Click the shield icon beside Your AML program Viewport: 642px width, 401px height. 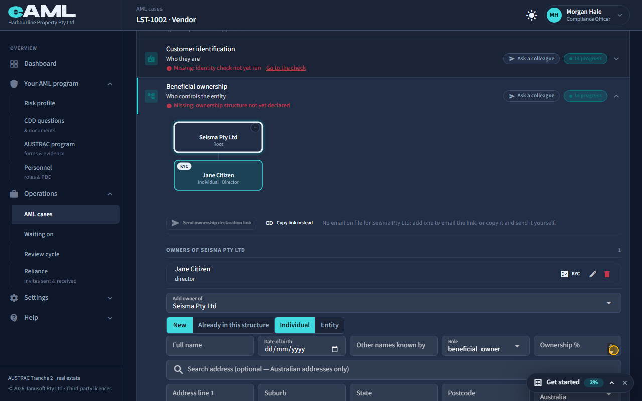click(14, 84)
